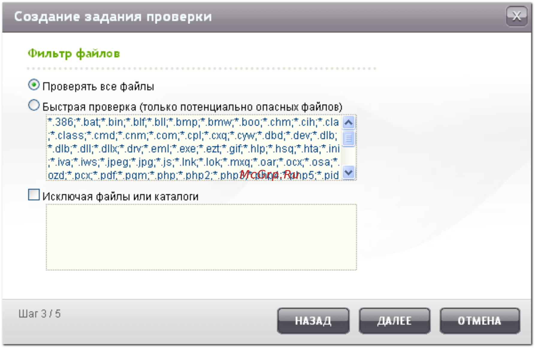Viewport: 535px width, 348px height.
Task: Click the 'Создание задания проверки' title
Action: pos(113,17)
